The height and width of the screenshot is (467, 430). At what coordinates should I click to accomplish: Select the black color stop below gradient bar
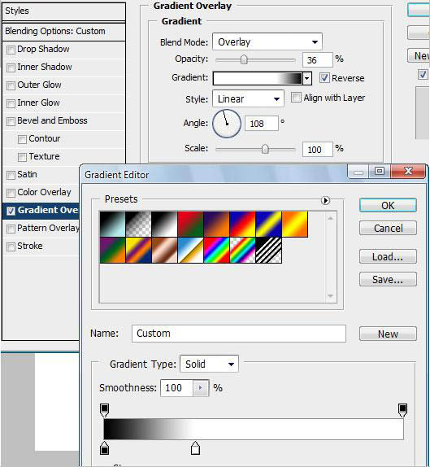(104, 448)
